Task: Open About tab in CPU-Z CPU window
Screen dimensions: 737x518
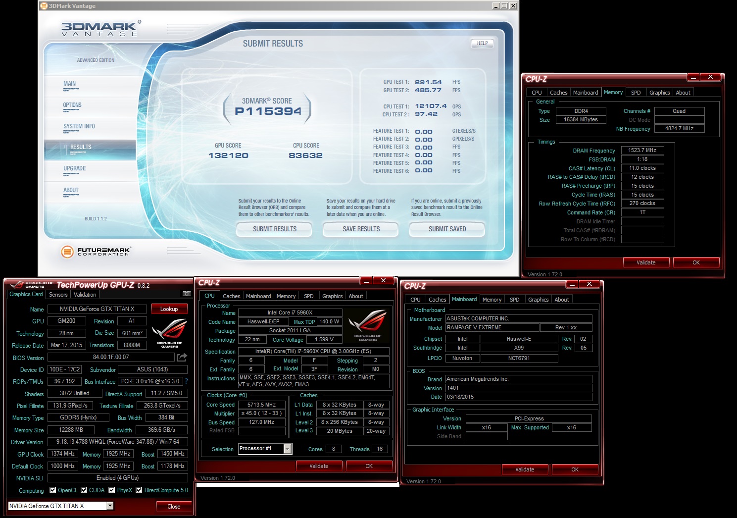Action: 356,296
